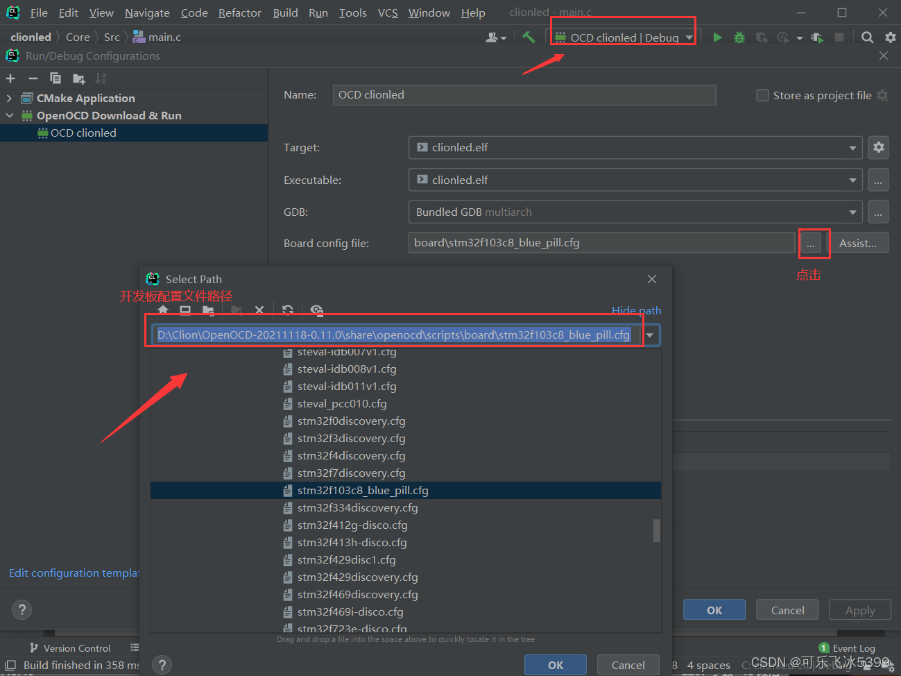The height and width of the screenshot is (676, 901).
Task: Open dropdown arrow next to profiler icon
Action: point(799,38)
